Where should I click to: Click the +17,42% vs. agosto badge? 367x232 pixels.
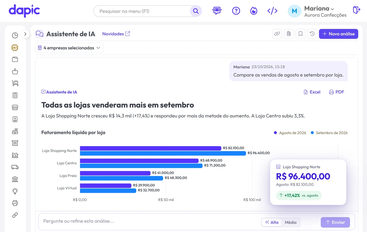click(x=299, y=195)
